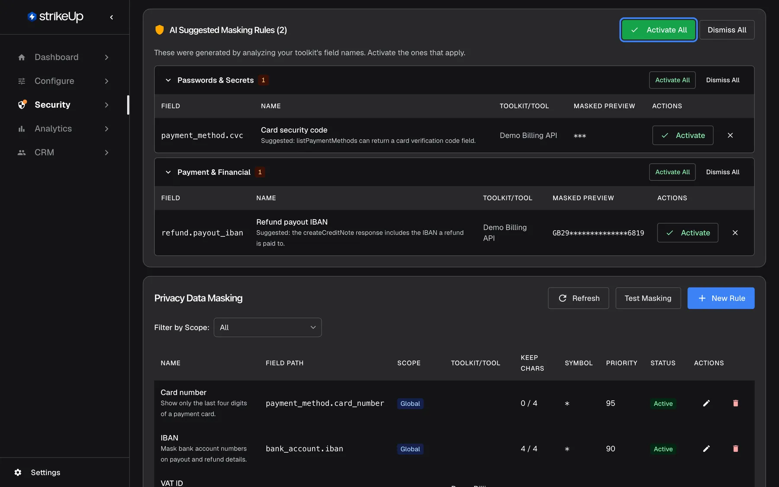Dismiss the Refund payout IBAN suggestion with X
The height and width of the screenshot is (487, 779).
tap(735, 233)
